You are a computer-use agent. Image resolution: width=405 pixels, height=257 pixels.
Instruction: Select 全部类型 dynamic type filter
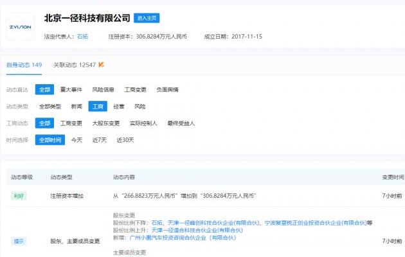pos(50,106)
